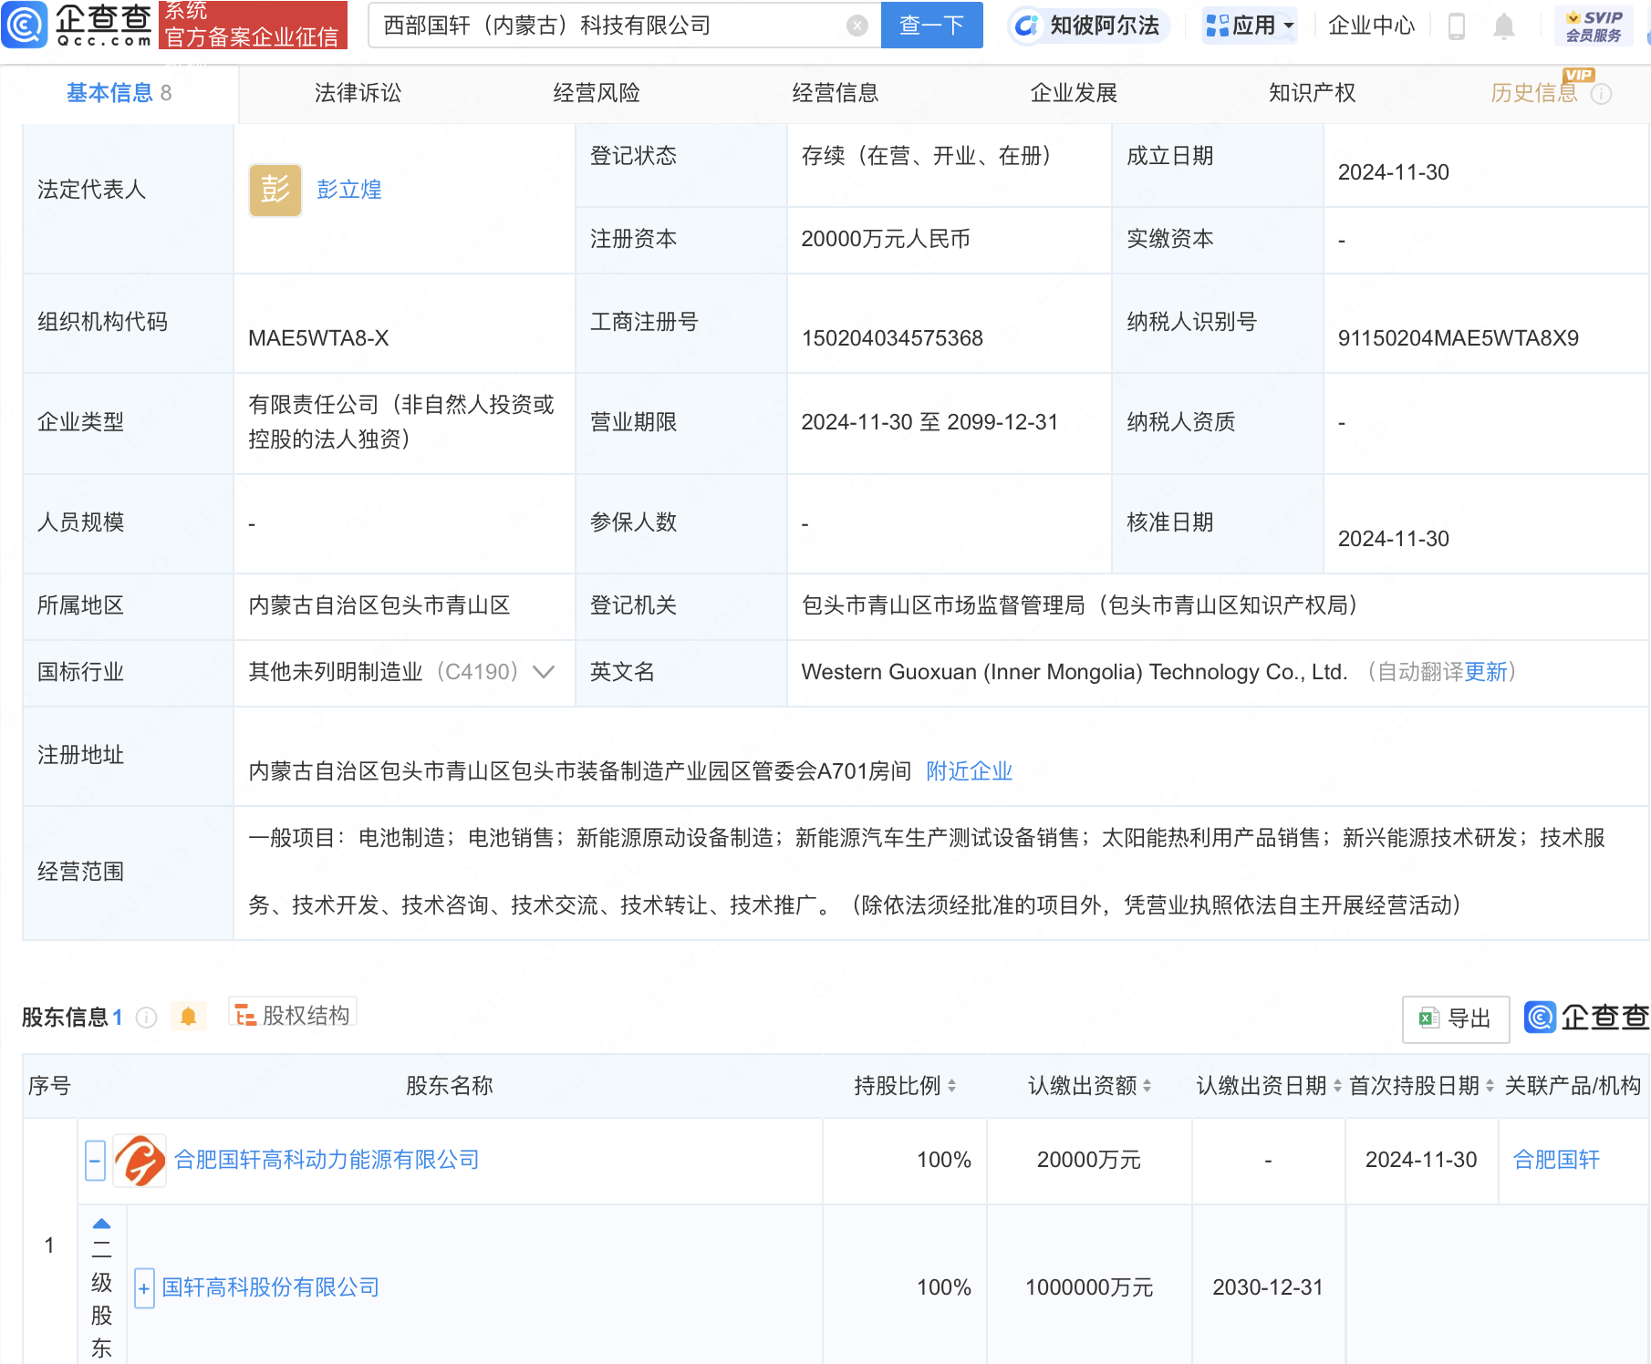Sort by 首次持股日期 column
The height and width of the screenshot is (1364, 1651).
1490,1086
